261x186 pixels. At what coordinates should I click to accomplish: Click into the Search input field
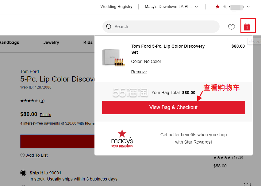coord(166,27)
